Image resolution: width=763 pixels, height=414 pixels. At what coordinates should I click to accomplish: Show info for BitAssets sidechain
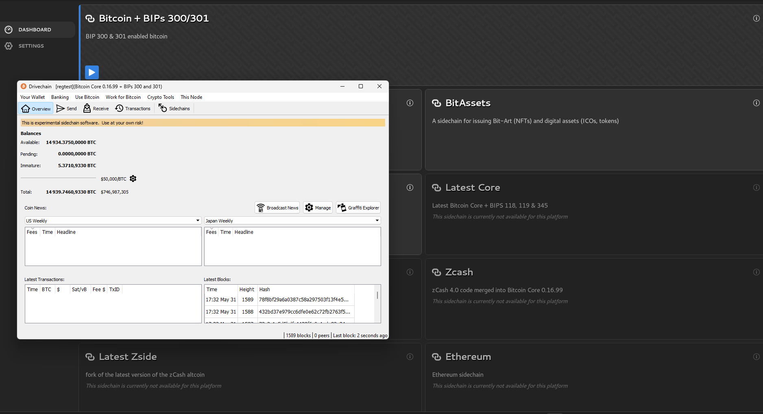756,103
